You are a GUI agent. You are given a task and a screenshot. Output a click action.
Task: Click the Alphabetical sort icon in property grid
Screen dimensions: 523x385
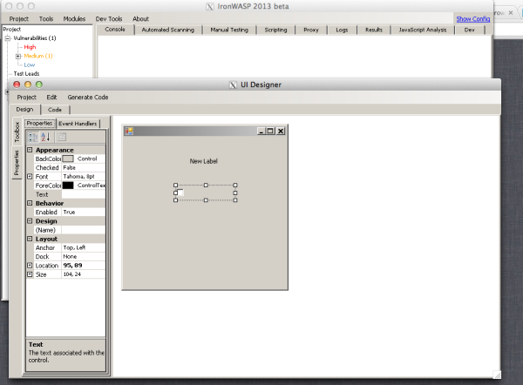[45, 137]
